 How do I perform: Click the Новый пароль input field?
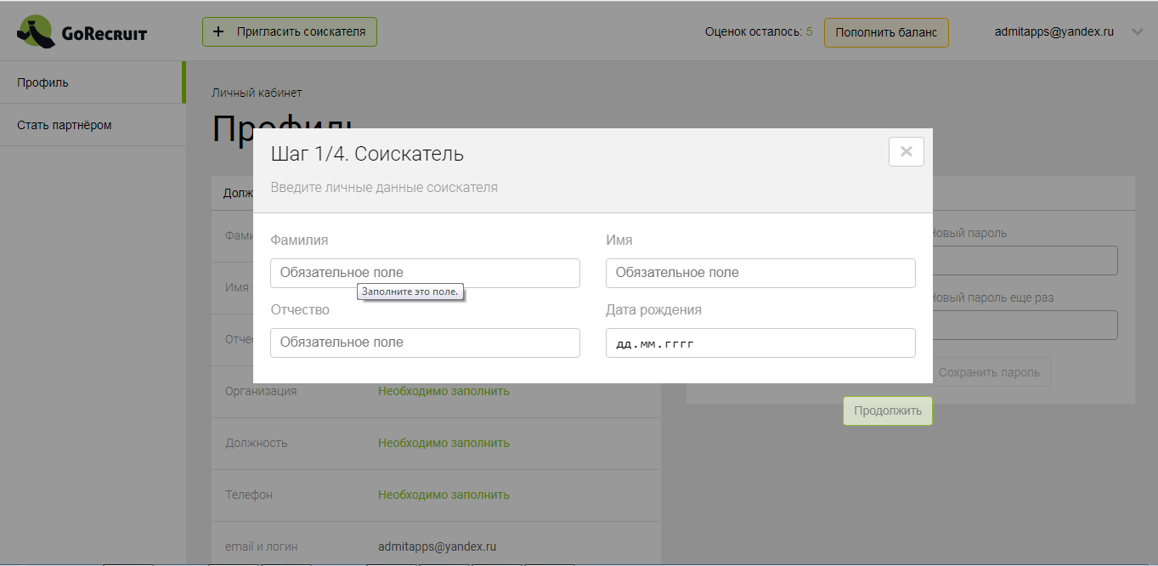(x=1020, y=260)
